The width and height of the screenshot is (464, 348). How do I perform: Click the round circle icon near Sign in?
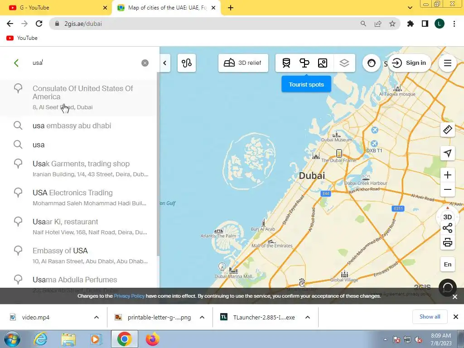pos(372,63)
